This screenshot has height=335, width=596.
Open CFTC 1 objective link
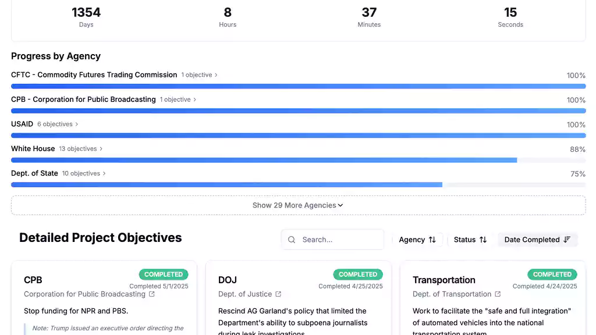(199, 75)
